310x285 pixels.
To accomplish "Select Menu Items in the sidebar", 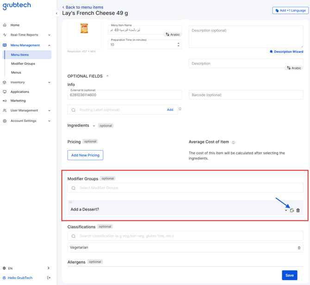I will pos(28,55).
